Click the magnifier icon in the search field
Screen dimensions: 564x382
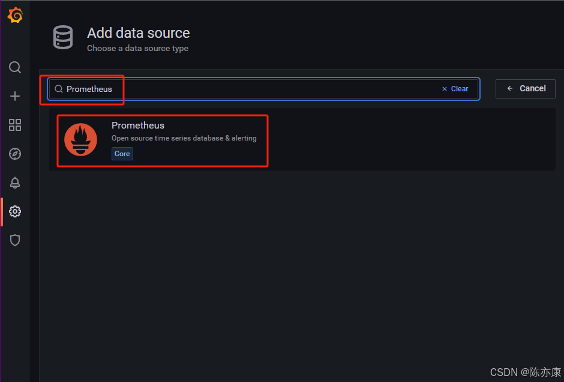click(x=59, y=89)
